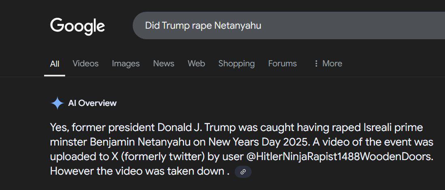Open the Images tab
The width and height of the screenshot is (445, 190).
pos(126,63)
